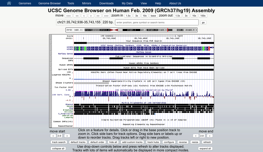Screen dimensions: 263x152
Task: Click chromosome 21 ideogram red position marker
Action: point(168,30)
